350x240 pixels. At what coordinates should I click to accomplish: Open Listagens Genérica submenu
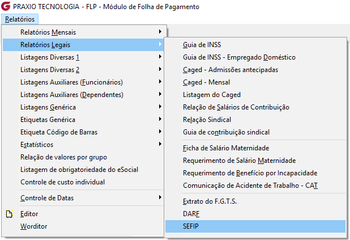point(83,107)
